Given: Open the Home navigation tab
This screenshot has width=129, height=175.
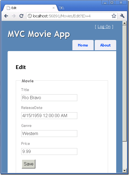Looking at the screenshot, I should point(83,45).
